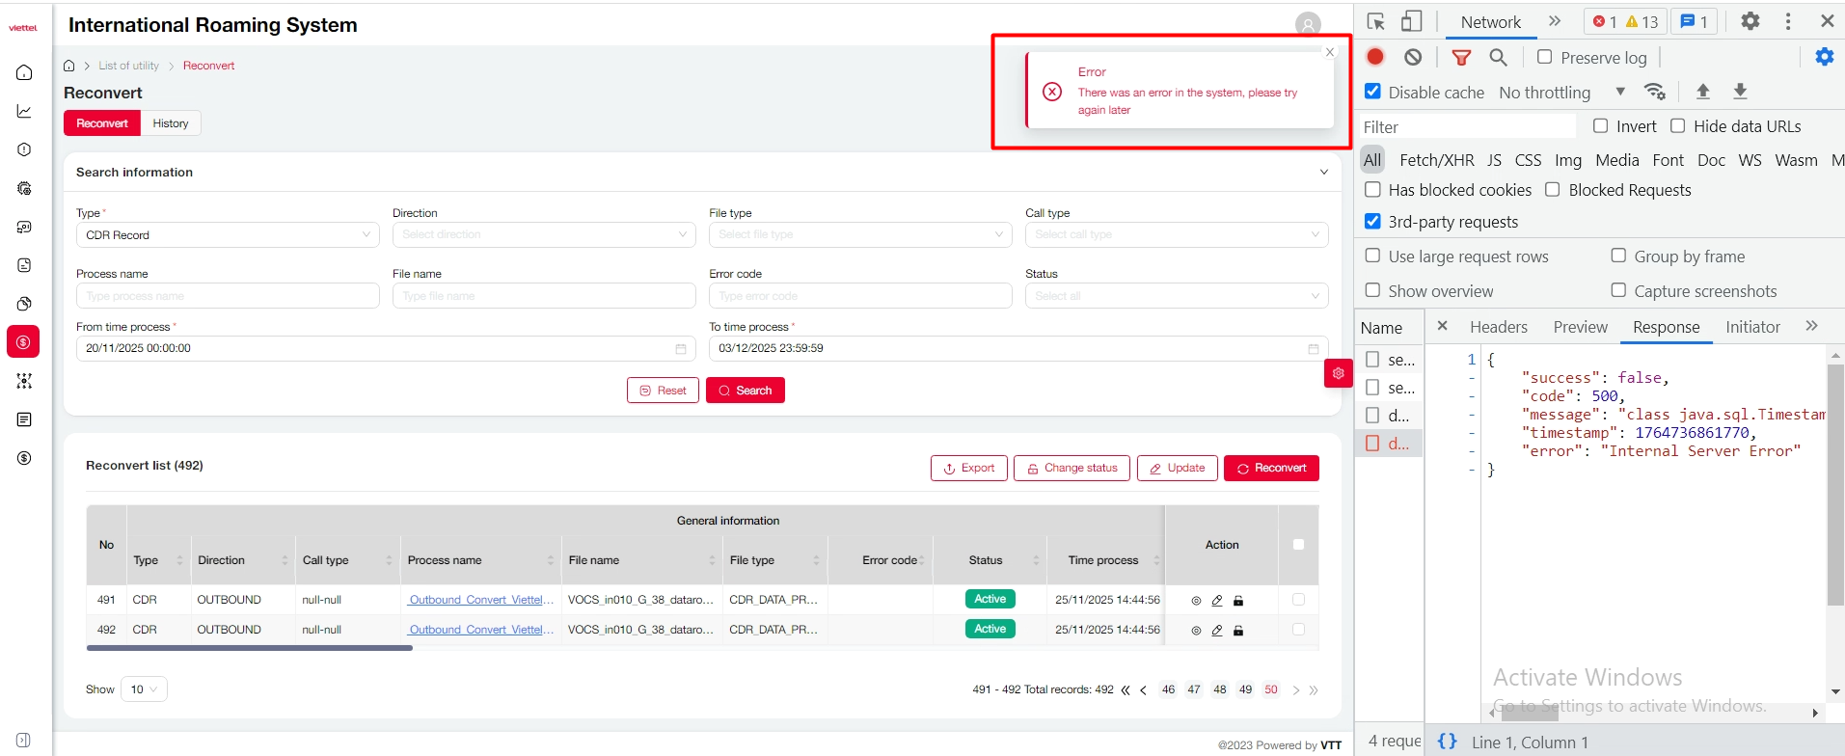The image size is (1845, 756).
Task: Open the Type dropdown showing CDR Record
Action: (228, 235)
